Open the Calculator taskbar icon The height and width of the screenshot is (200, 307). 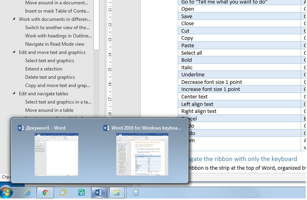[136, 193]
